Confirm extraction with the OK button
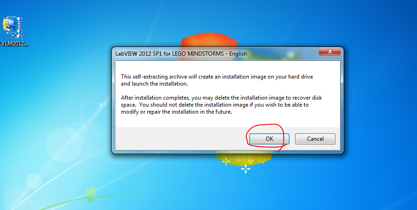The image size is (417, 210). click(x=269, y=139)
